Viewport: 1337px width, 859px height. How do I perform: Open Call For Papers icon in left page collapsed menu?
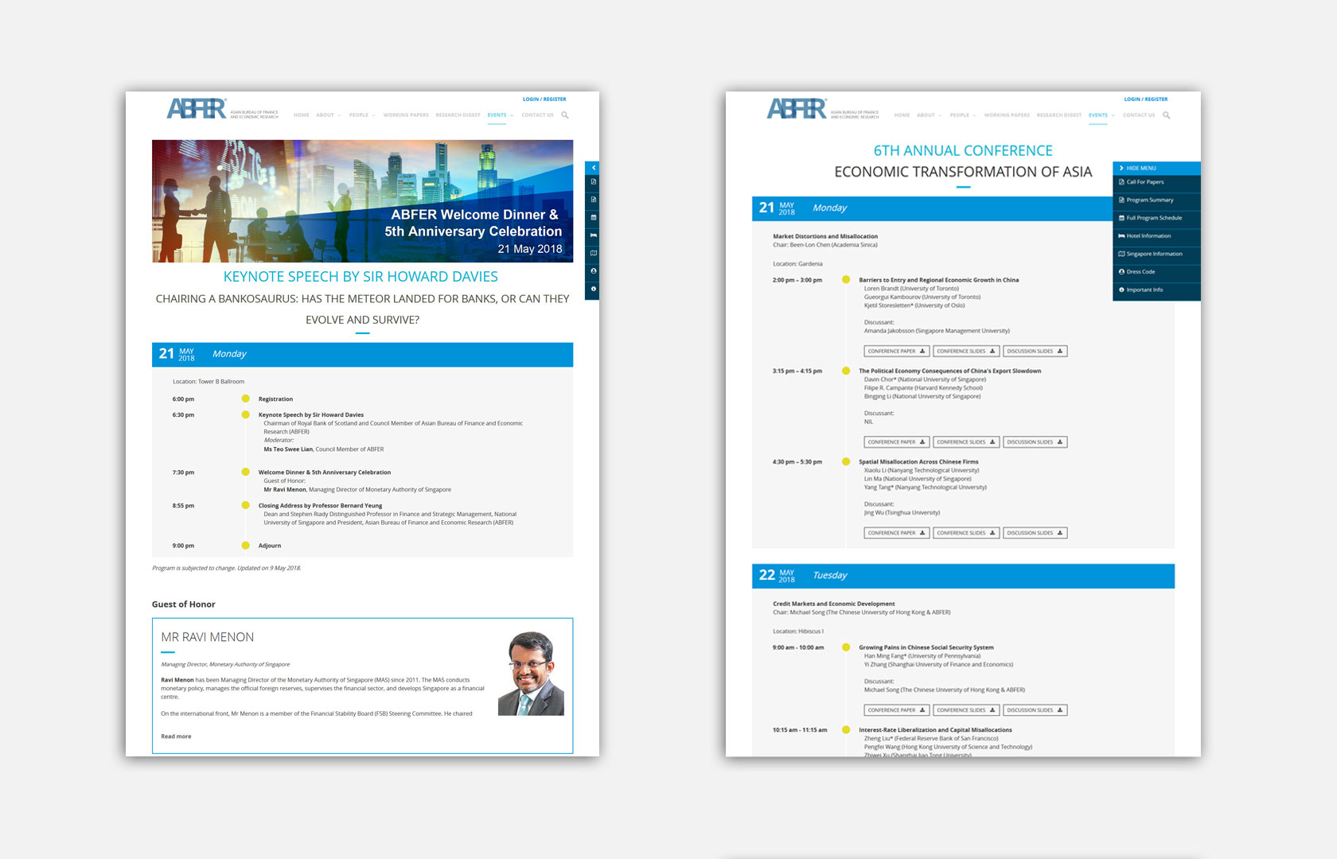593,182
